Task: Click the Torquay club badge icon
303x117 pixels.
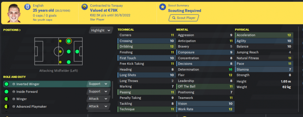Action: tap(85, 7)
